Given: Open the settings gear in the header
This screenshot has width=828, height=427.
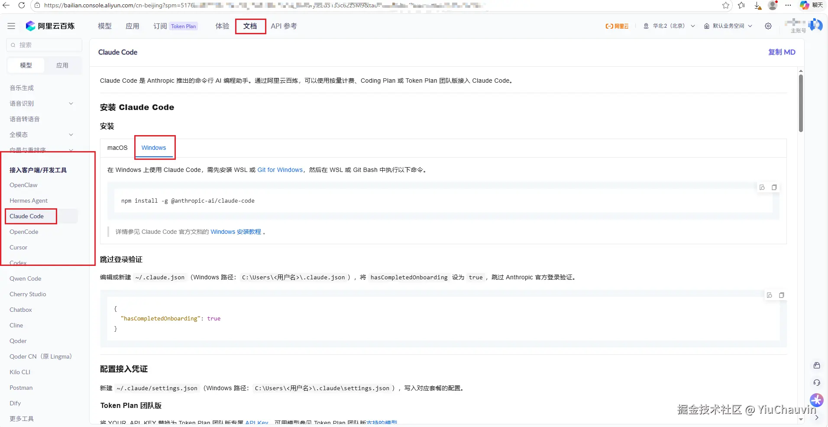Looking at the screenshot, I should tap(768, 26).
